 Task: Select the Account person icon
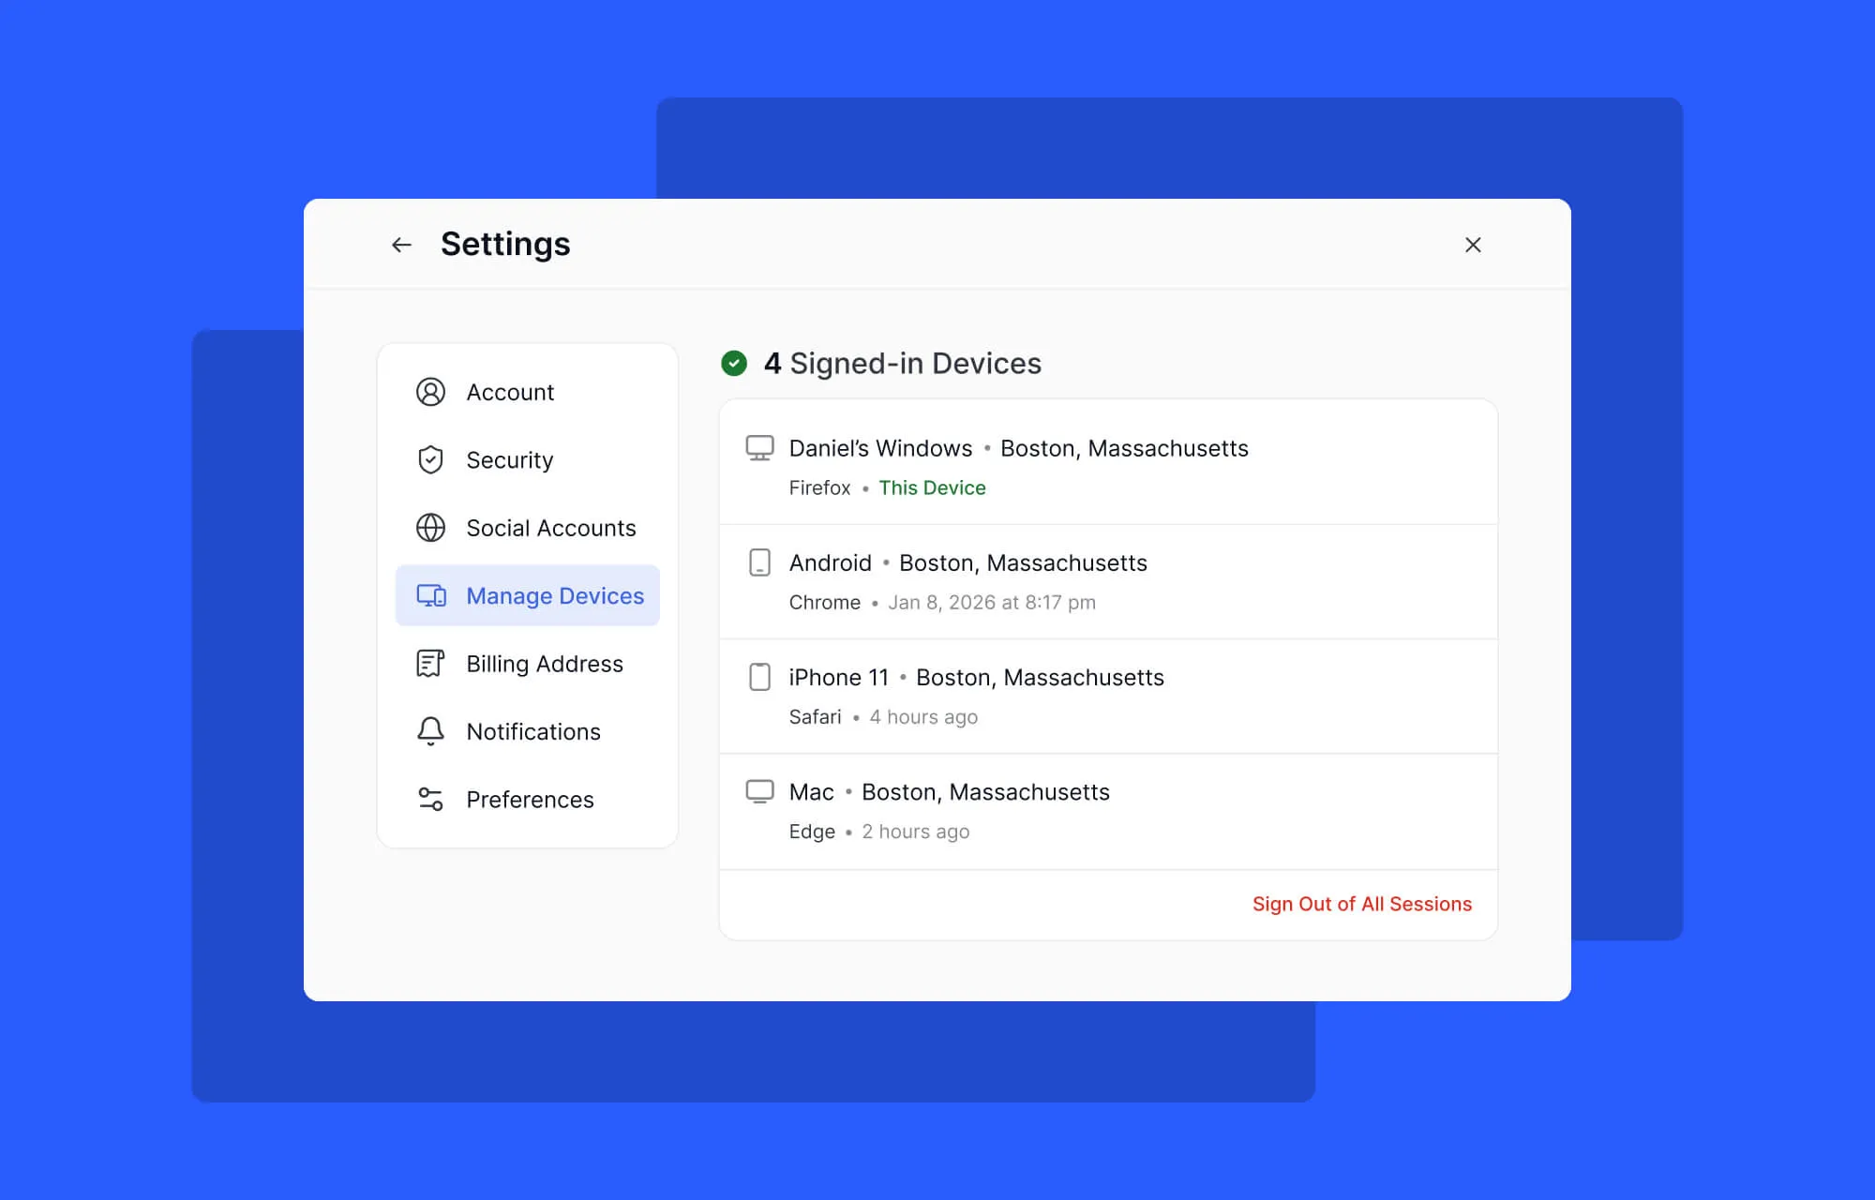coord(430,392)
